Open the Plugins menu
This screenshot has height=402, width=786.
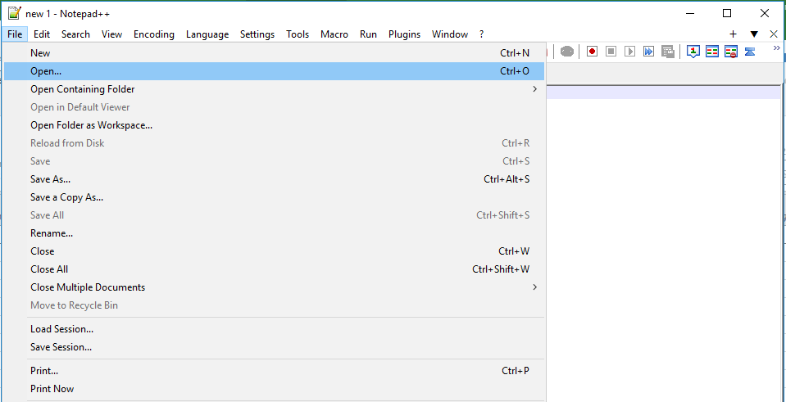pos(404,34)
